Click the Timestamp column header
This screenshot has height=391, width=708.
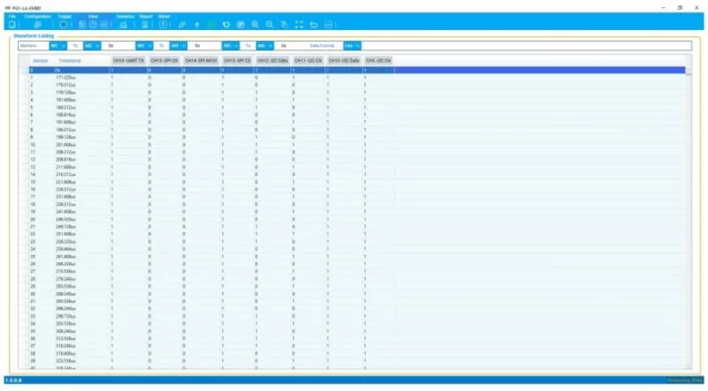click(x=70, y=60)
